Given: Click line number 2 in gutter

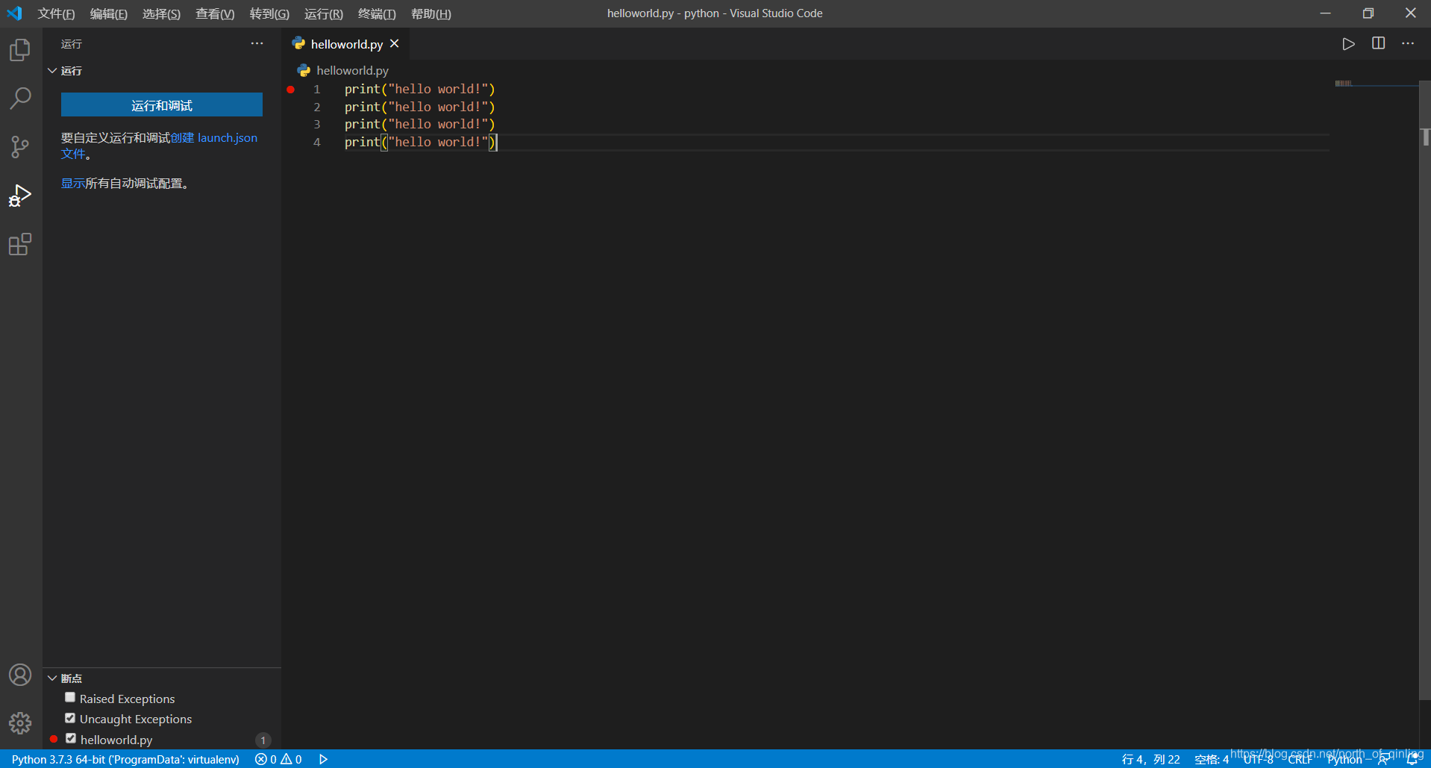Looking at the screenshot, I should click(317, 107).
